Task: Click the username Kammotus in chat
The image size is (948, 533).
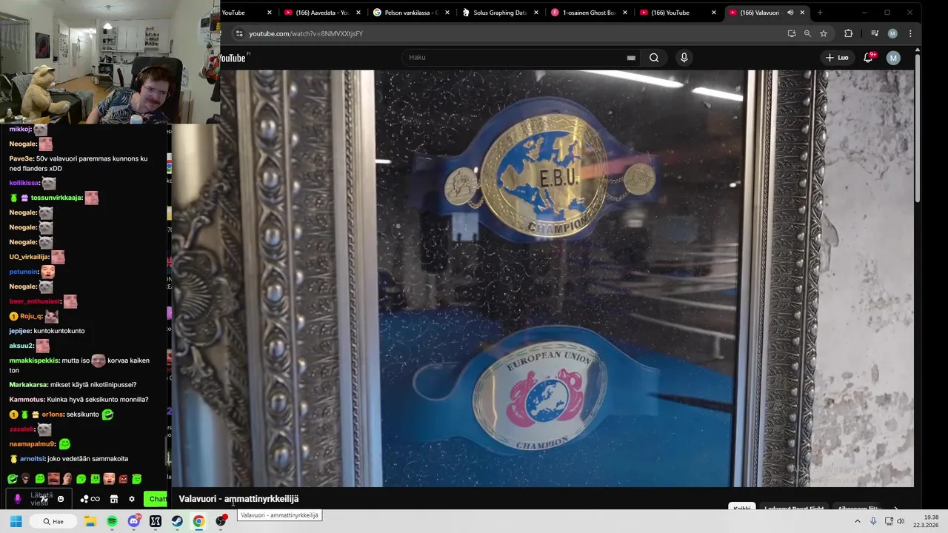Action: pos(27,400)
